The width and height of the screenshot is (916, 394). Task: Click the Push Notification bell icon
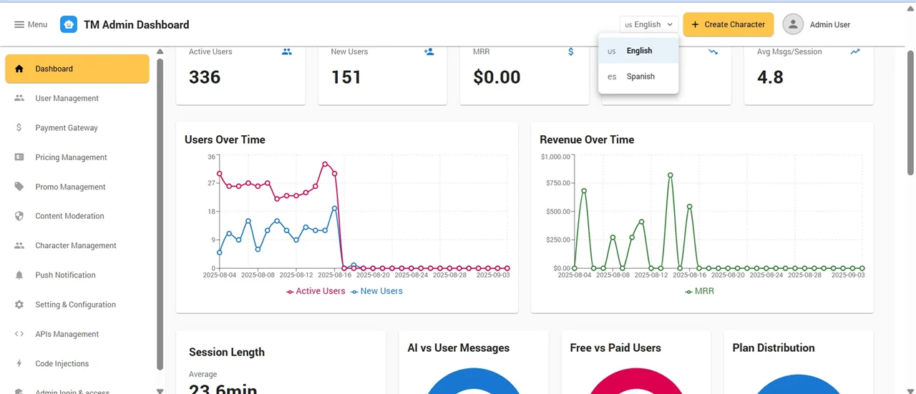point(19,275)
